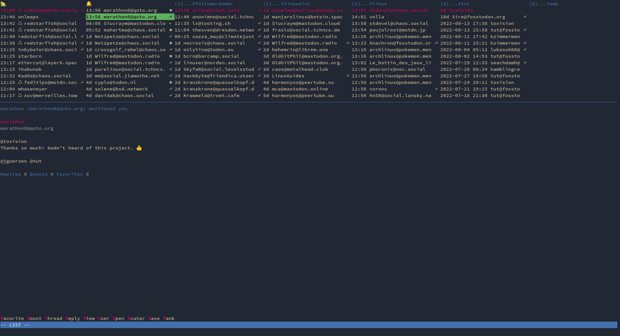This screenshot has height=336, width=620.
Task: Choose the Favorite action in the bottom bar
Action: pyautogui.click(x=12, y=318)
